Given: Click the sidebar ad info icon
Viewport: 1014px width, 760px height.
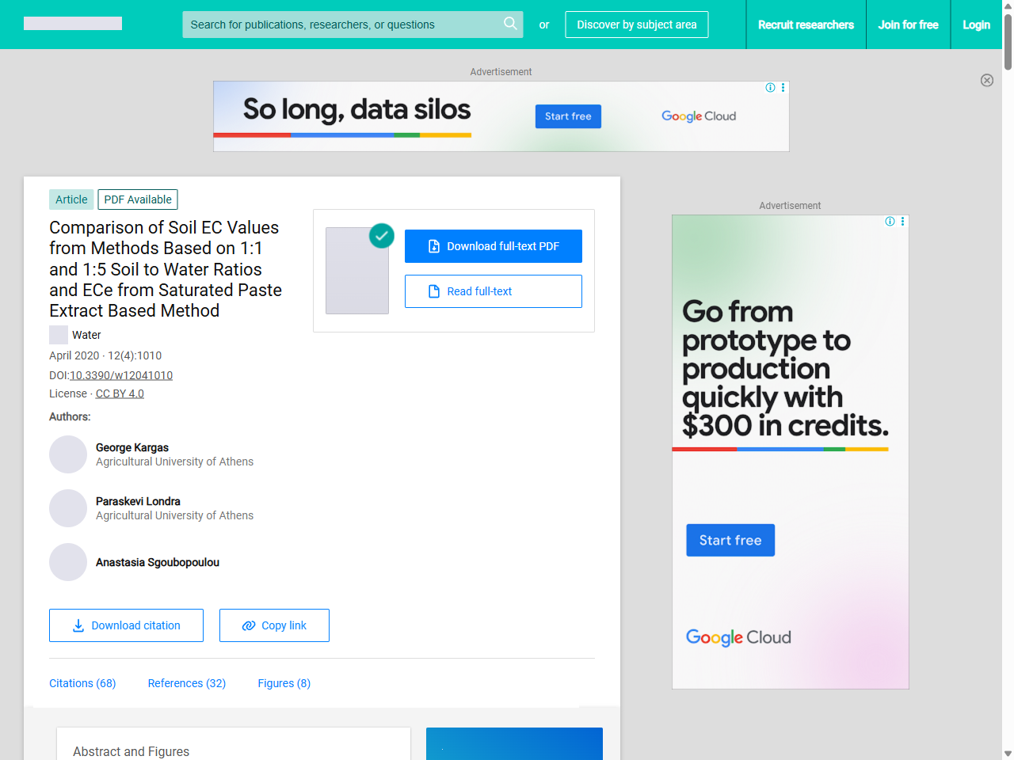Looking at the screenshot, I should click(x=890, y=222).
